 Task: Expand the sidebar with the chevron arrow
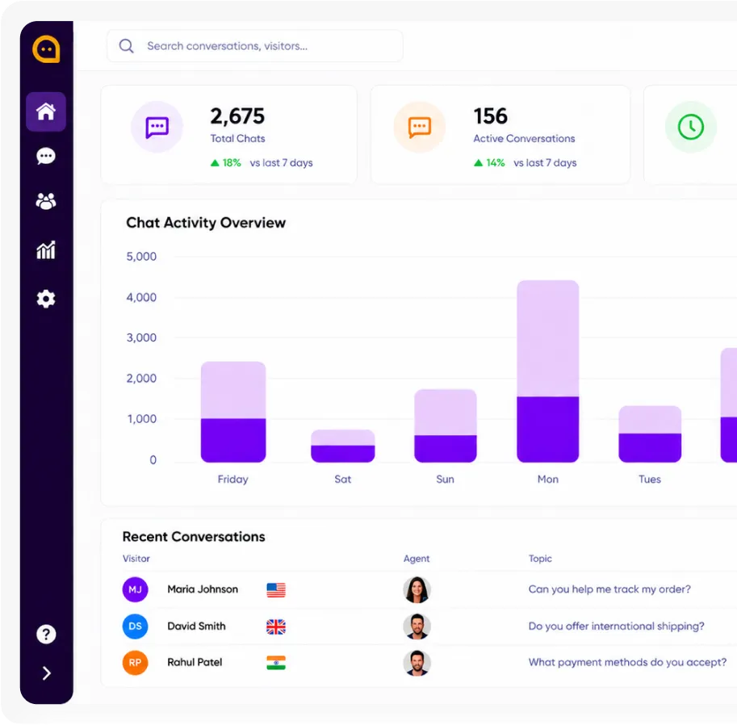click(x=47, y=673)
